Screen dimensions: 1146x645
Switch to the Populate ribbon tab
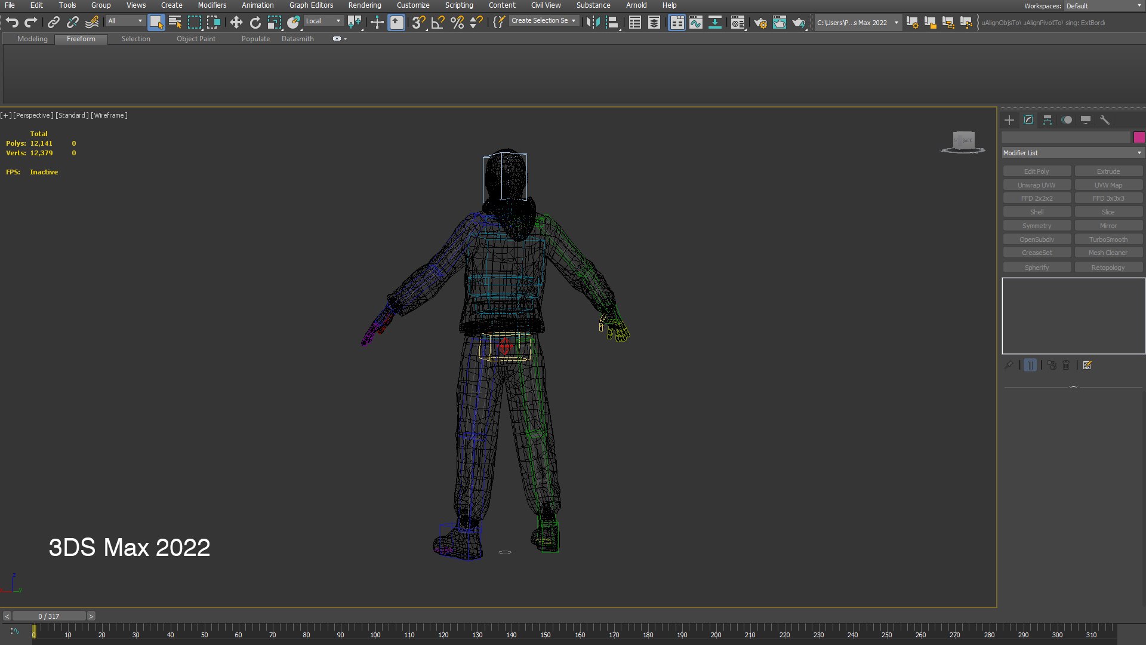click(x=255, y=39)
